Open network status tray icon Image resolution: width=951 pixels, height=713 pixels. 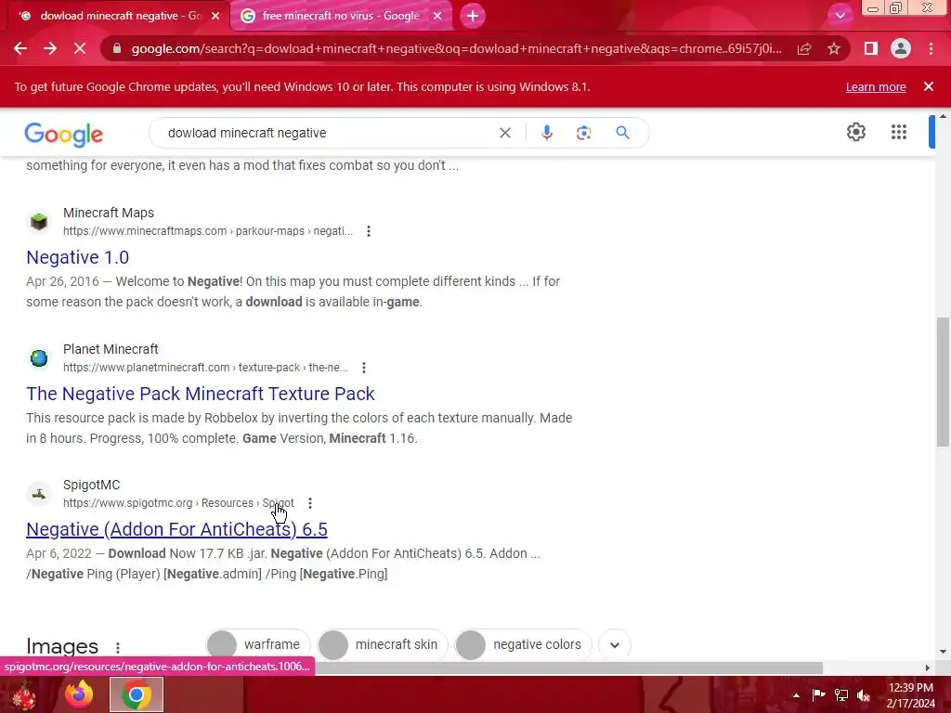841,694
